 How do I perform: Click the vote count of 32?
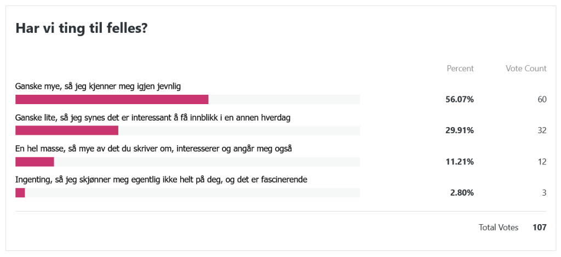[x=542, y=130]
